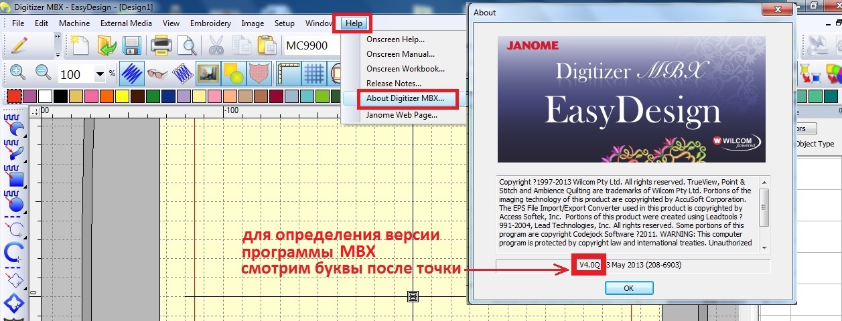Toggle blue zigzag show-stitches view
Screen dimensions: 842x321
tap(131, 73)
